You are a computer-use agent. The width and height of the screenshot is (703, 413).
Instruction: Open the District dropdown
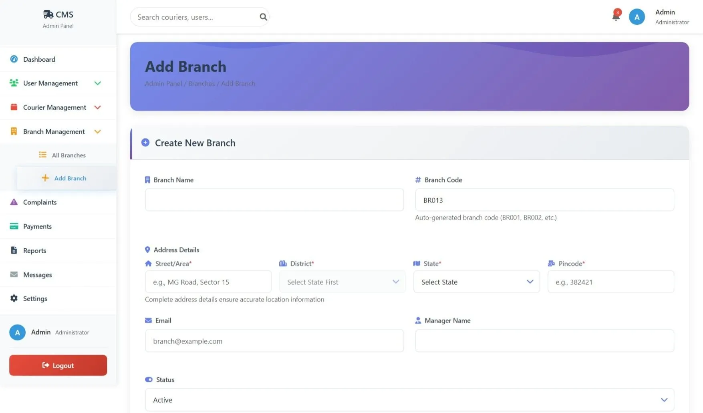pyautogui.click(x=342, y=282)
